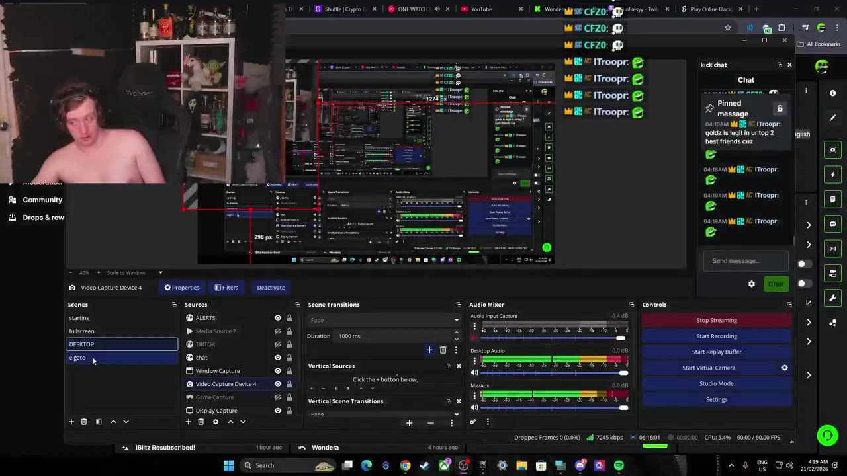Open Spotify from the taskbar
The width and height of the screenshot is (847, 476).
[x=619, y=465]
